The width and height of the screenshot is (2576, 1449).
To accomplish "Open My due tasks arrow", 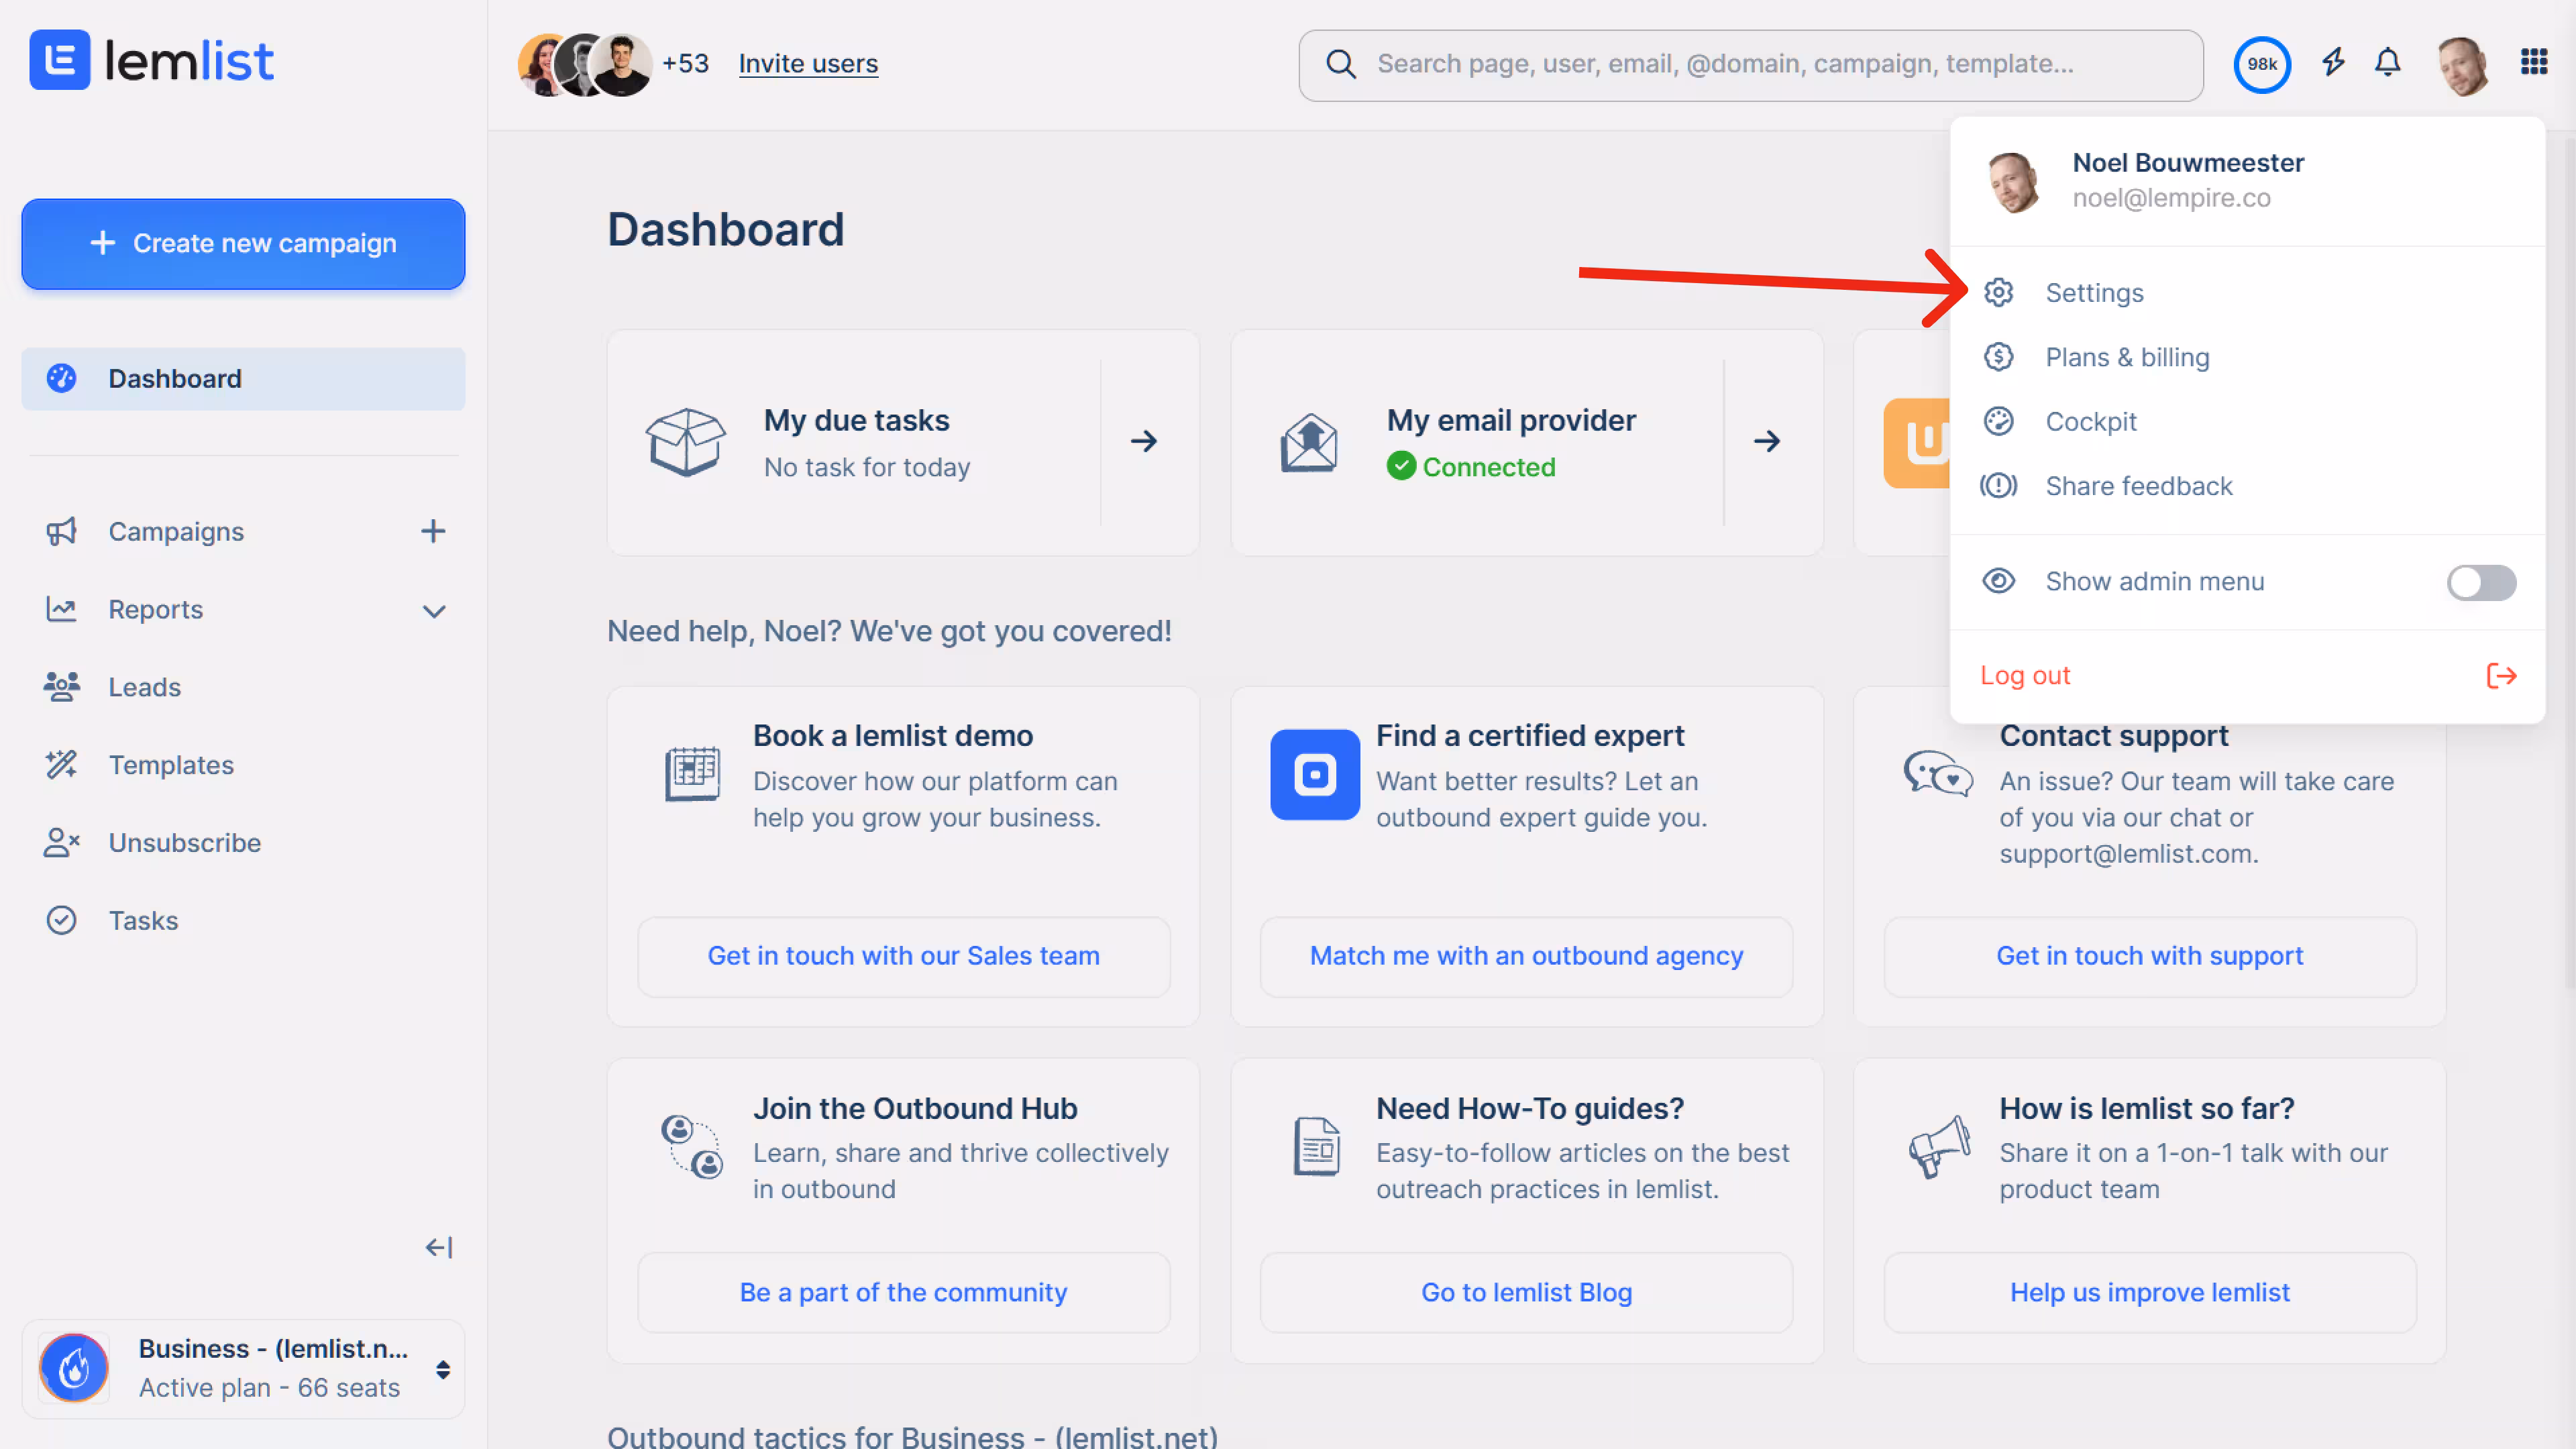I will coord(1144,441).
